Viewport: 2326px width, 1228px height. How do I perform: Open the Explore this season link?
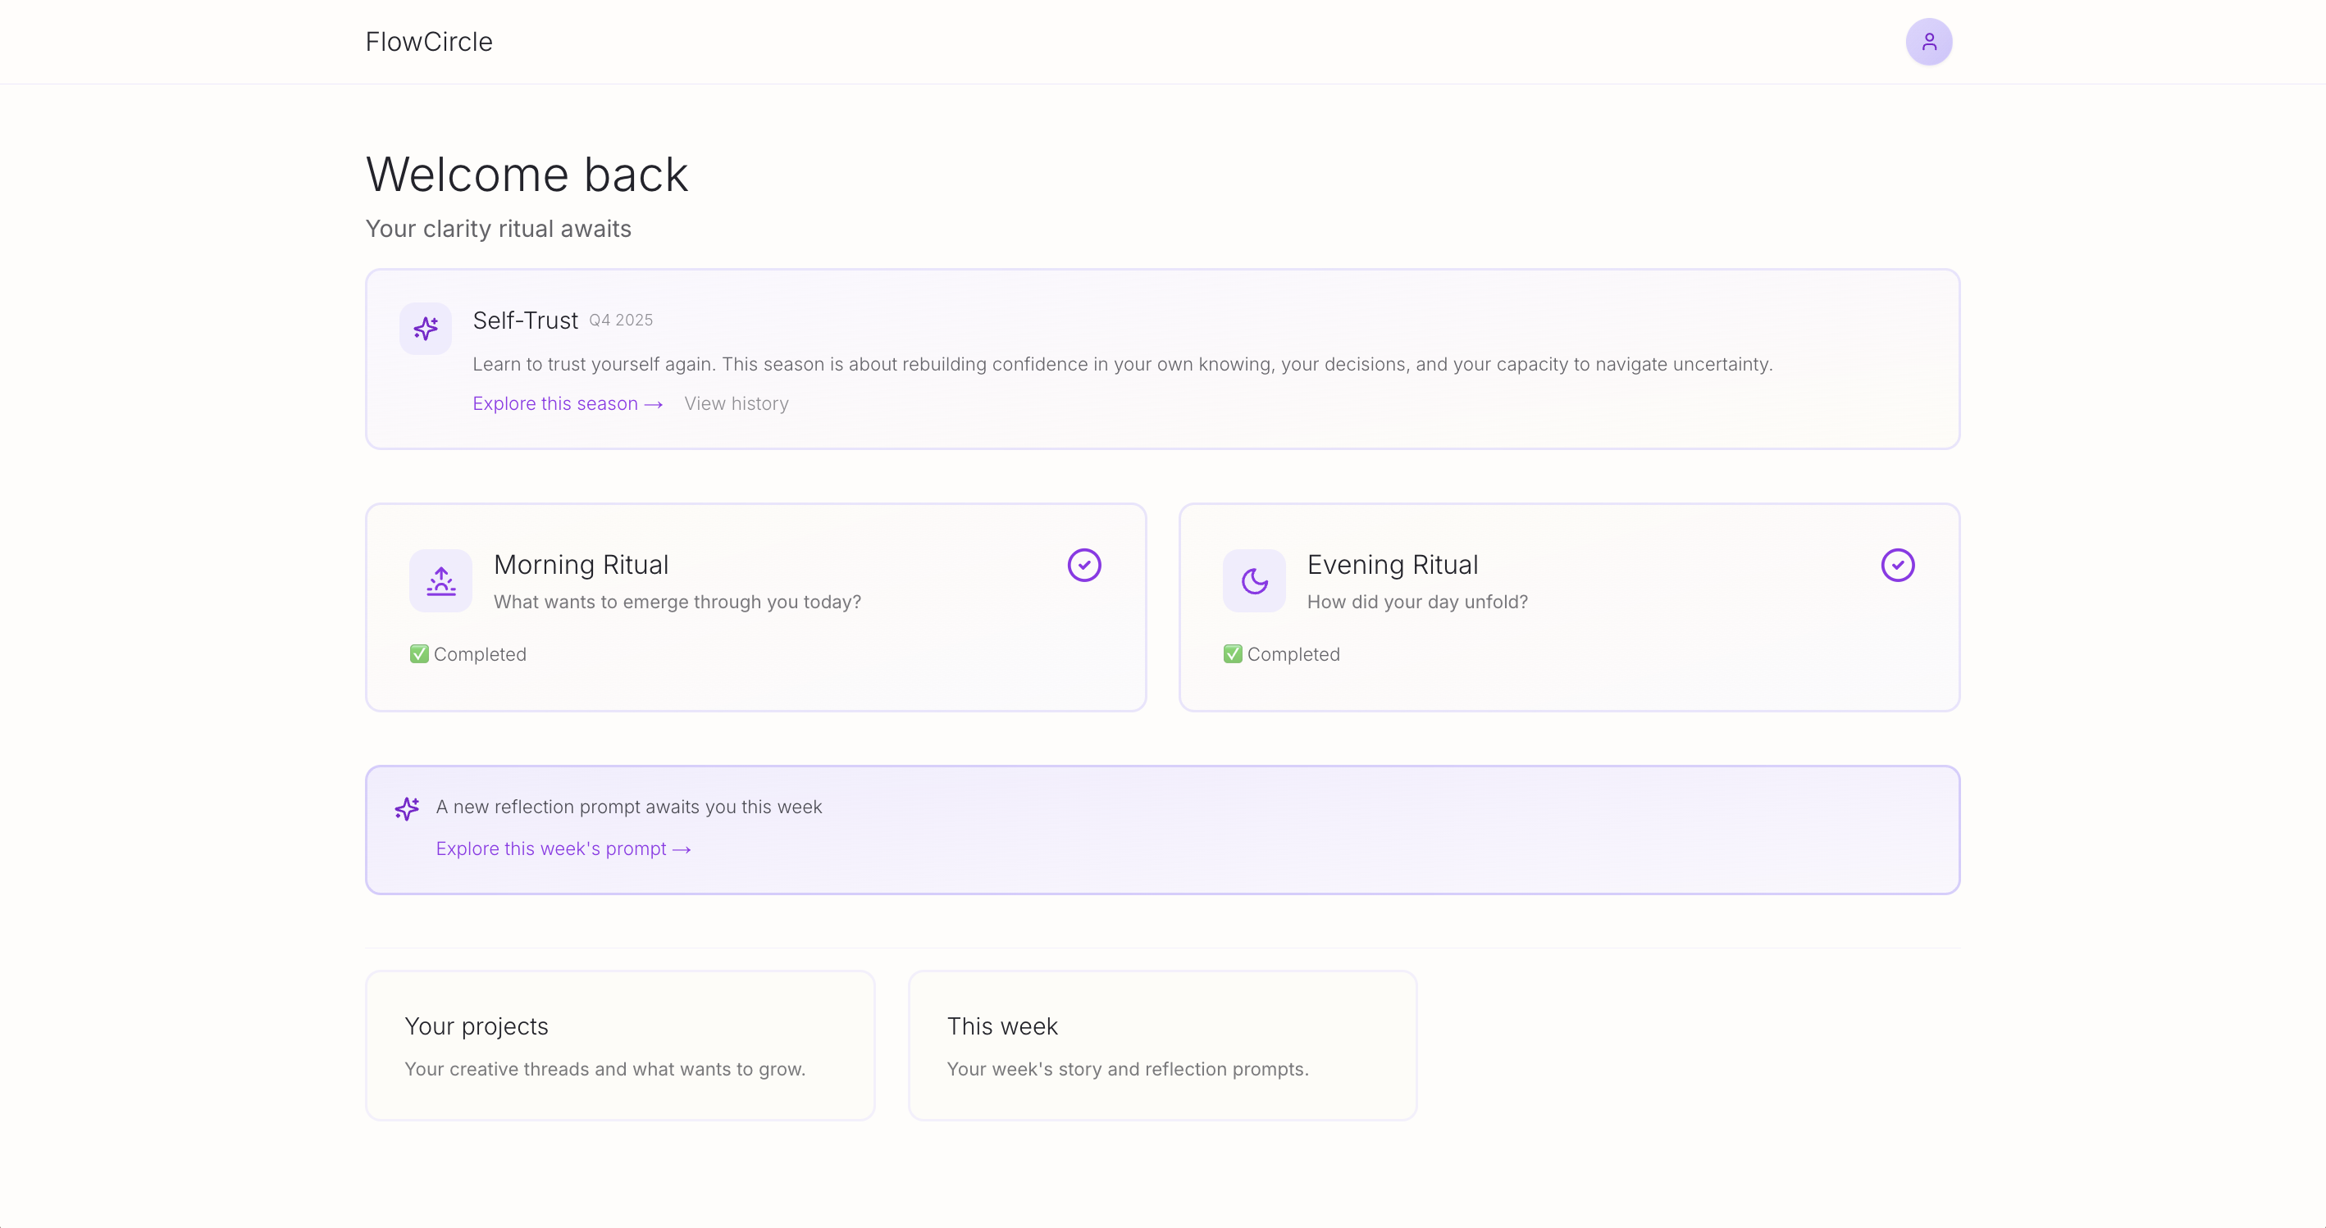click(554, 403)
